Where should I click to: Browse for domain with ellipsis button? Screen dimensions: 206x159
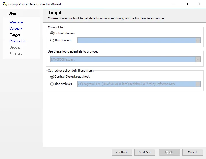pyautogui.click(x=198, y=40)
